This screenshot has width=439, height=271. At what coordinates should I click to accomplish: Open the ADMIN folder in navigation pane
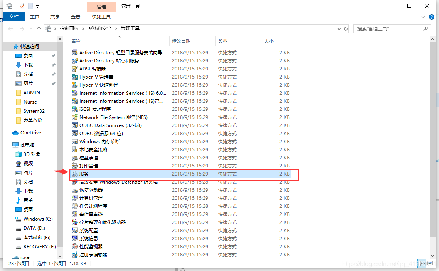[32, 92]
